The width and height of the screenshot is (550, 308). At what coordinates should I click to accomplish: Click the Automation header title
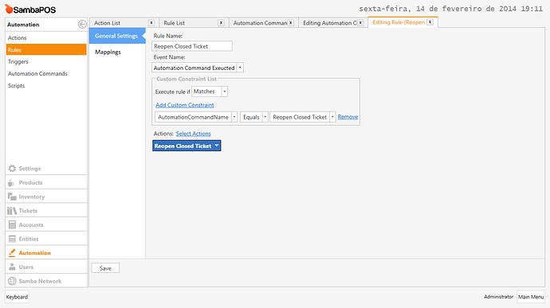[x=23, y=25]
